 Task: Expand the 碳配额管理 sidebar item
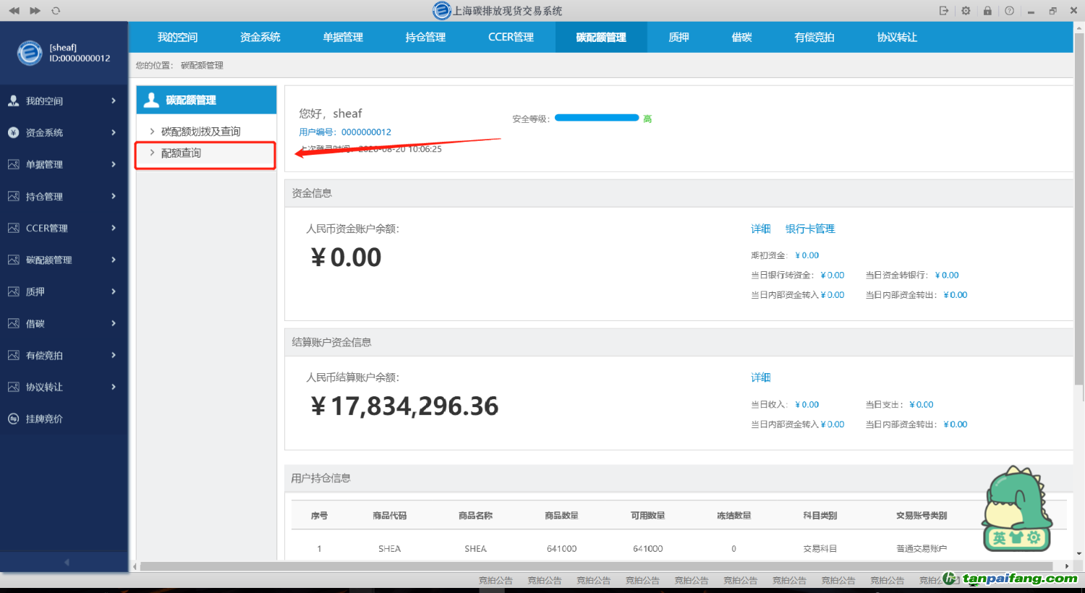point(64,260)
